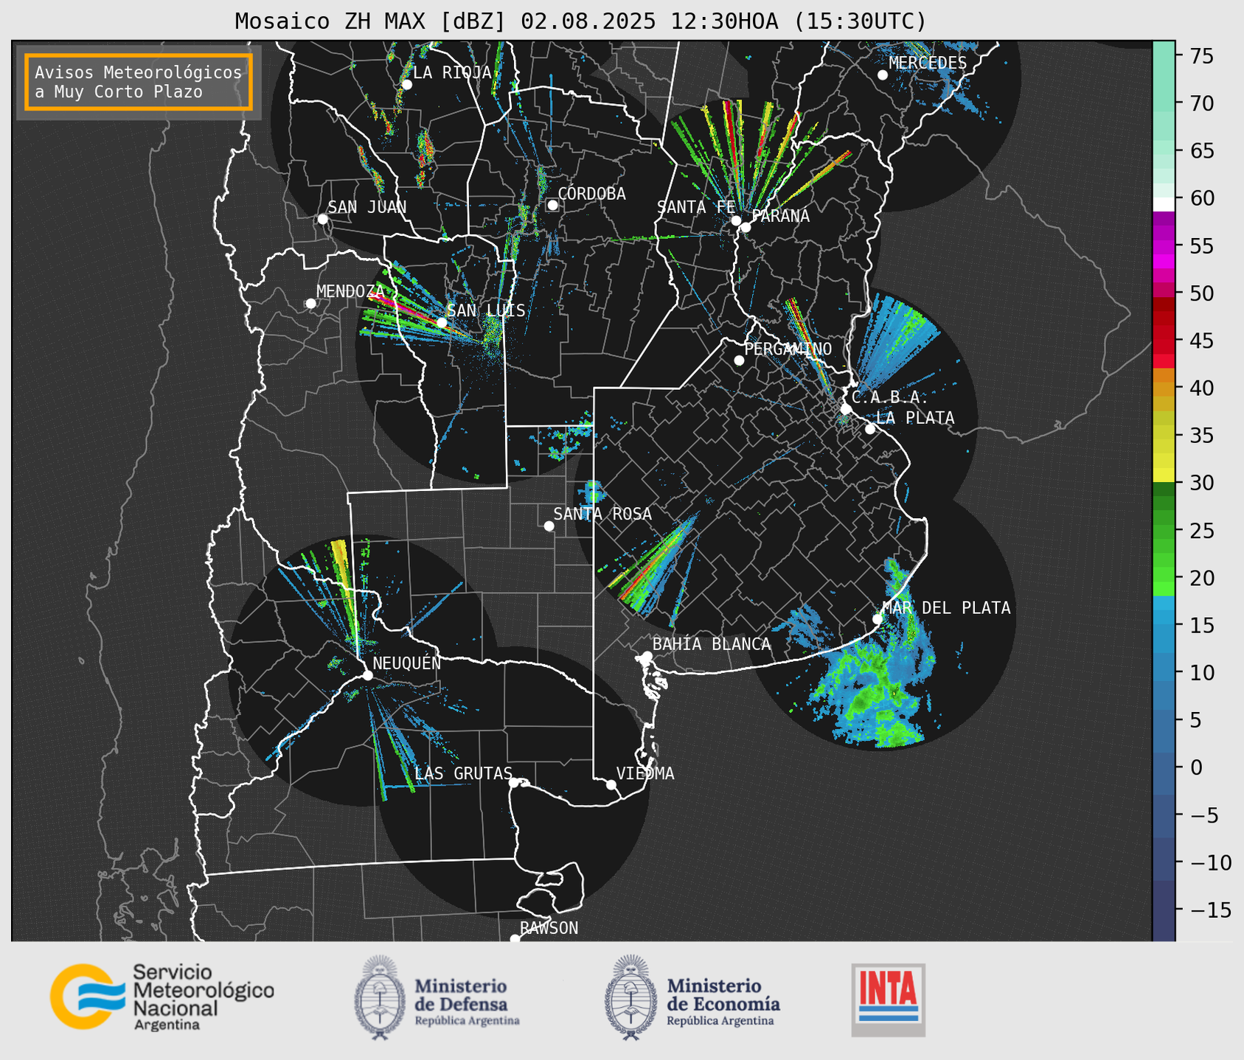Click the magenta 55 dBZ band on colorbar

pyautogui.click(x=1164, y=245)
